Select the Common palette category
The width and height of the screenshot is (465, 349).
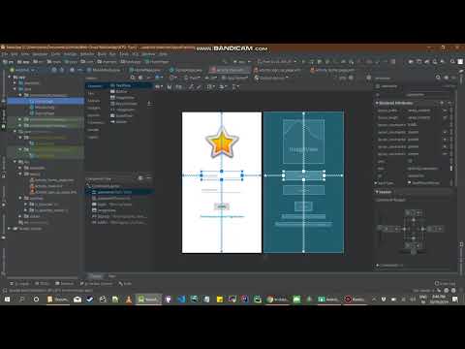[x=95, y=86]
